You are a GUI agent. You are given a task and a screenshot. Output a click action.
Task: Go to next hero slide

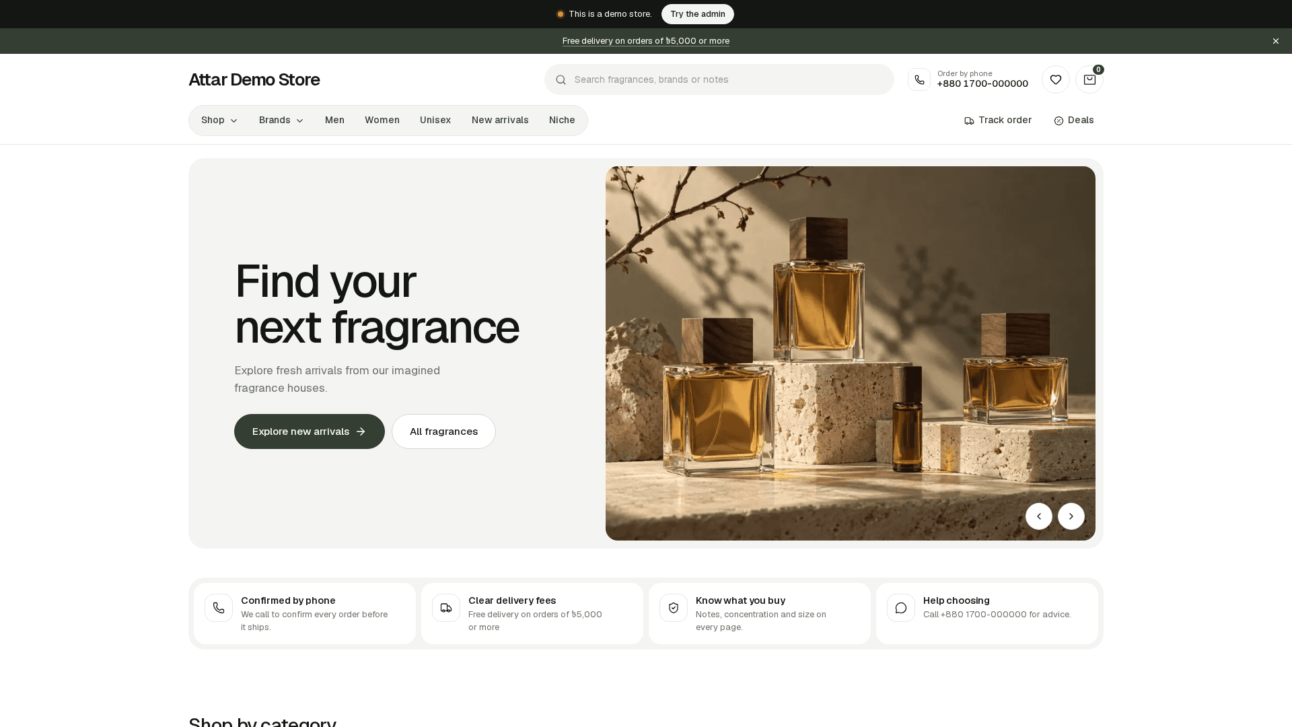pos(1071,516)
